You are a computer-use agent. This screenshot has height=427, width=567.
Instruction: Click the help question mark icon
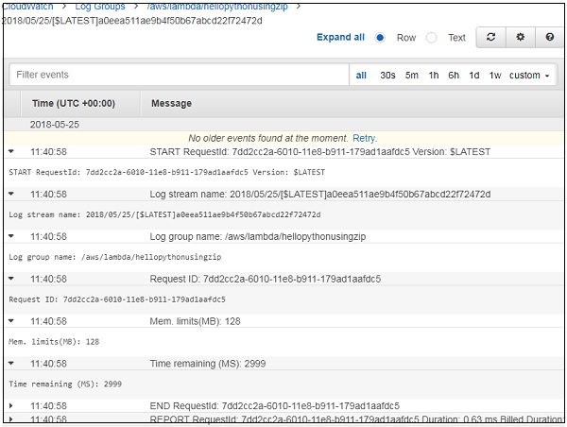pyautogui.click(x=549, y=38)
